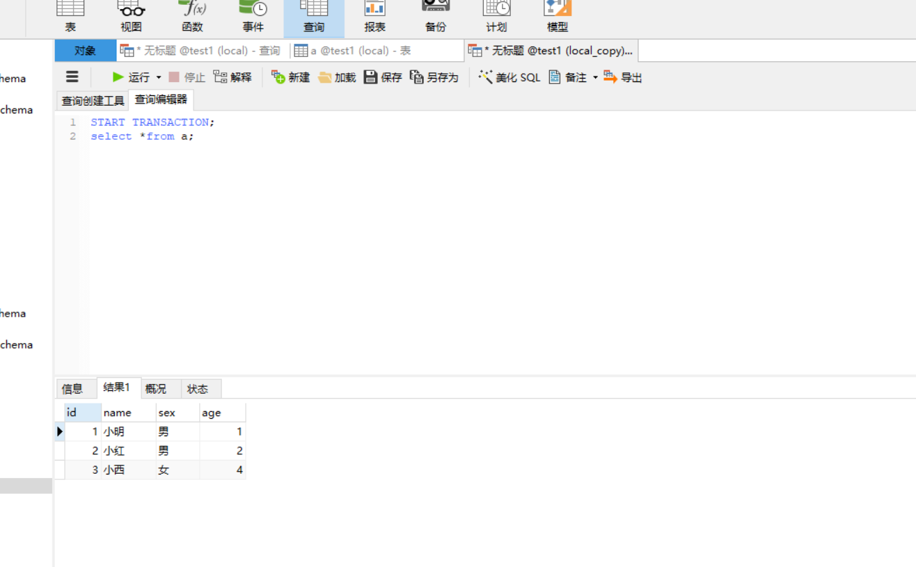The width and height of the screenshot is (916, 567).
Task: Click 另存为 (Save As) button
Action: [434, 77]
